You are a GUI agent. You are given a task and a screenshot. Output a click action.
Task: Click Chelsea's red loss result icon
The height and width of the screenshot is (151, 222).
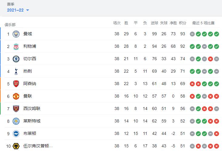(x=210, y=59)
